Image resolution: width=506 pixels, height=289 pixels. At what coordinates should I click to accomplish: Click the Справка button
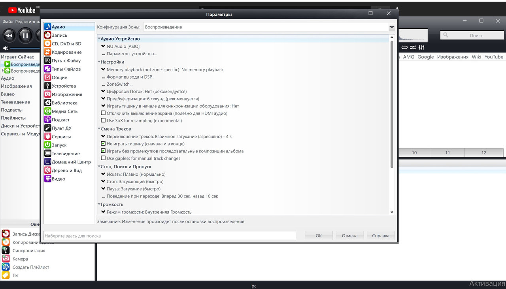(x=381, y=235)
